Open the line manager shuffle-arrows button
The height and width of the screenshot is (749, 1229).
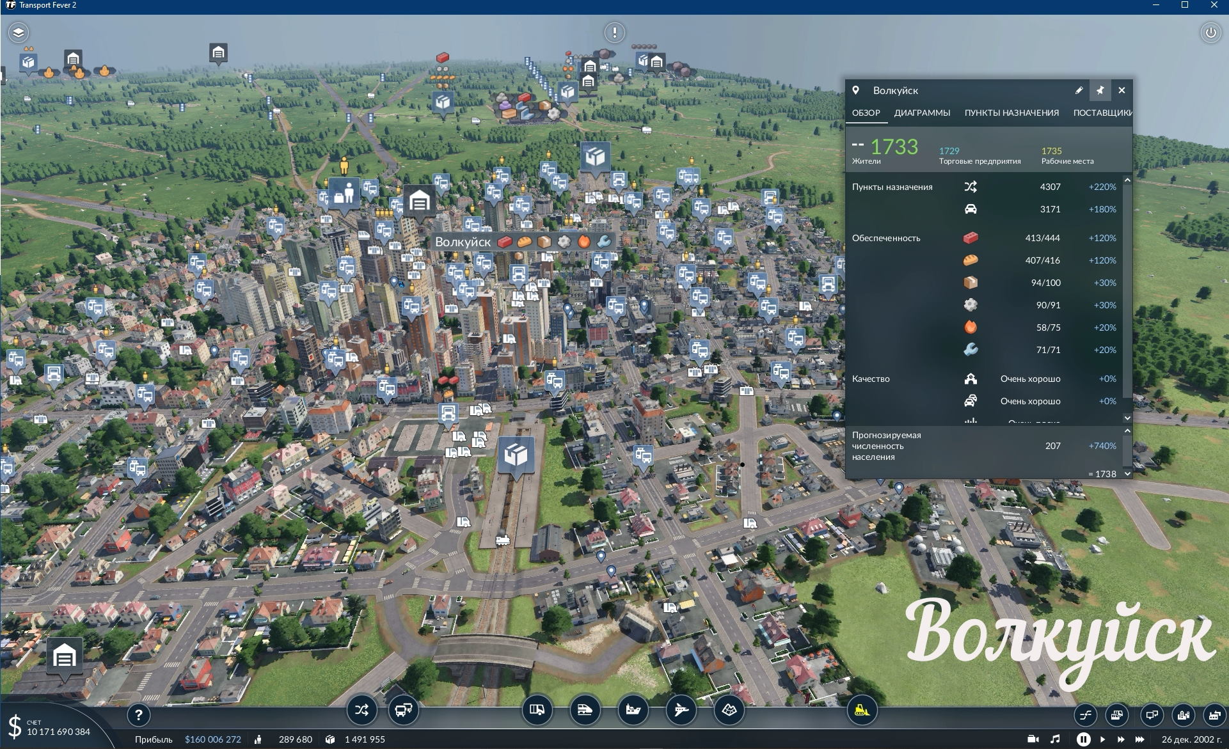pyautogui.click(x=361, y=710)
